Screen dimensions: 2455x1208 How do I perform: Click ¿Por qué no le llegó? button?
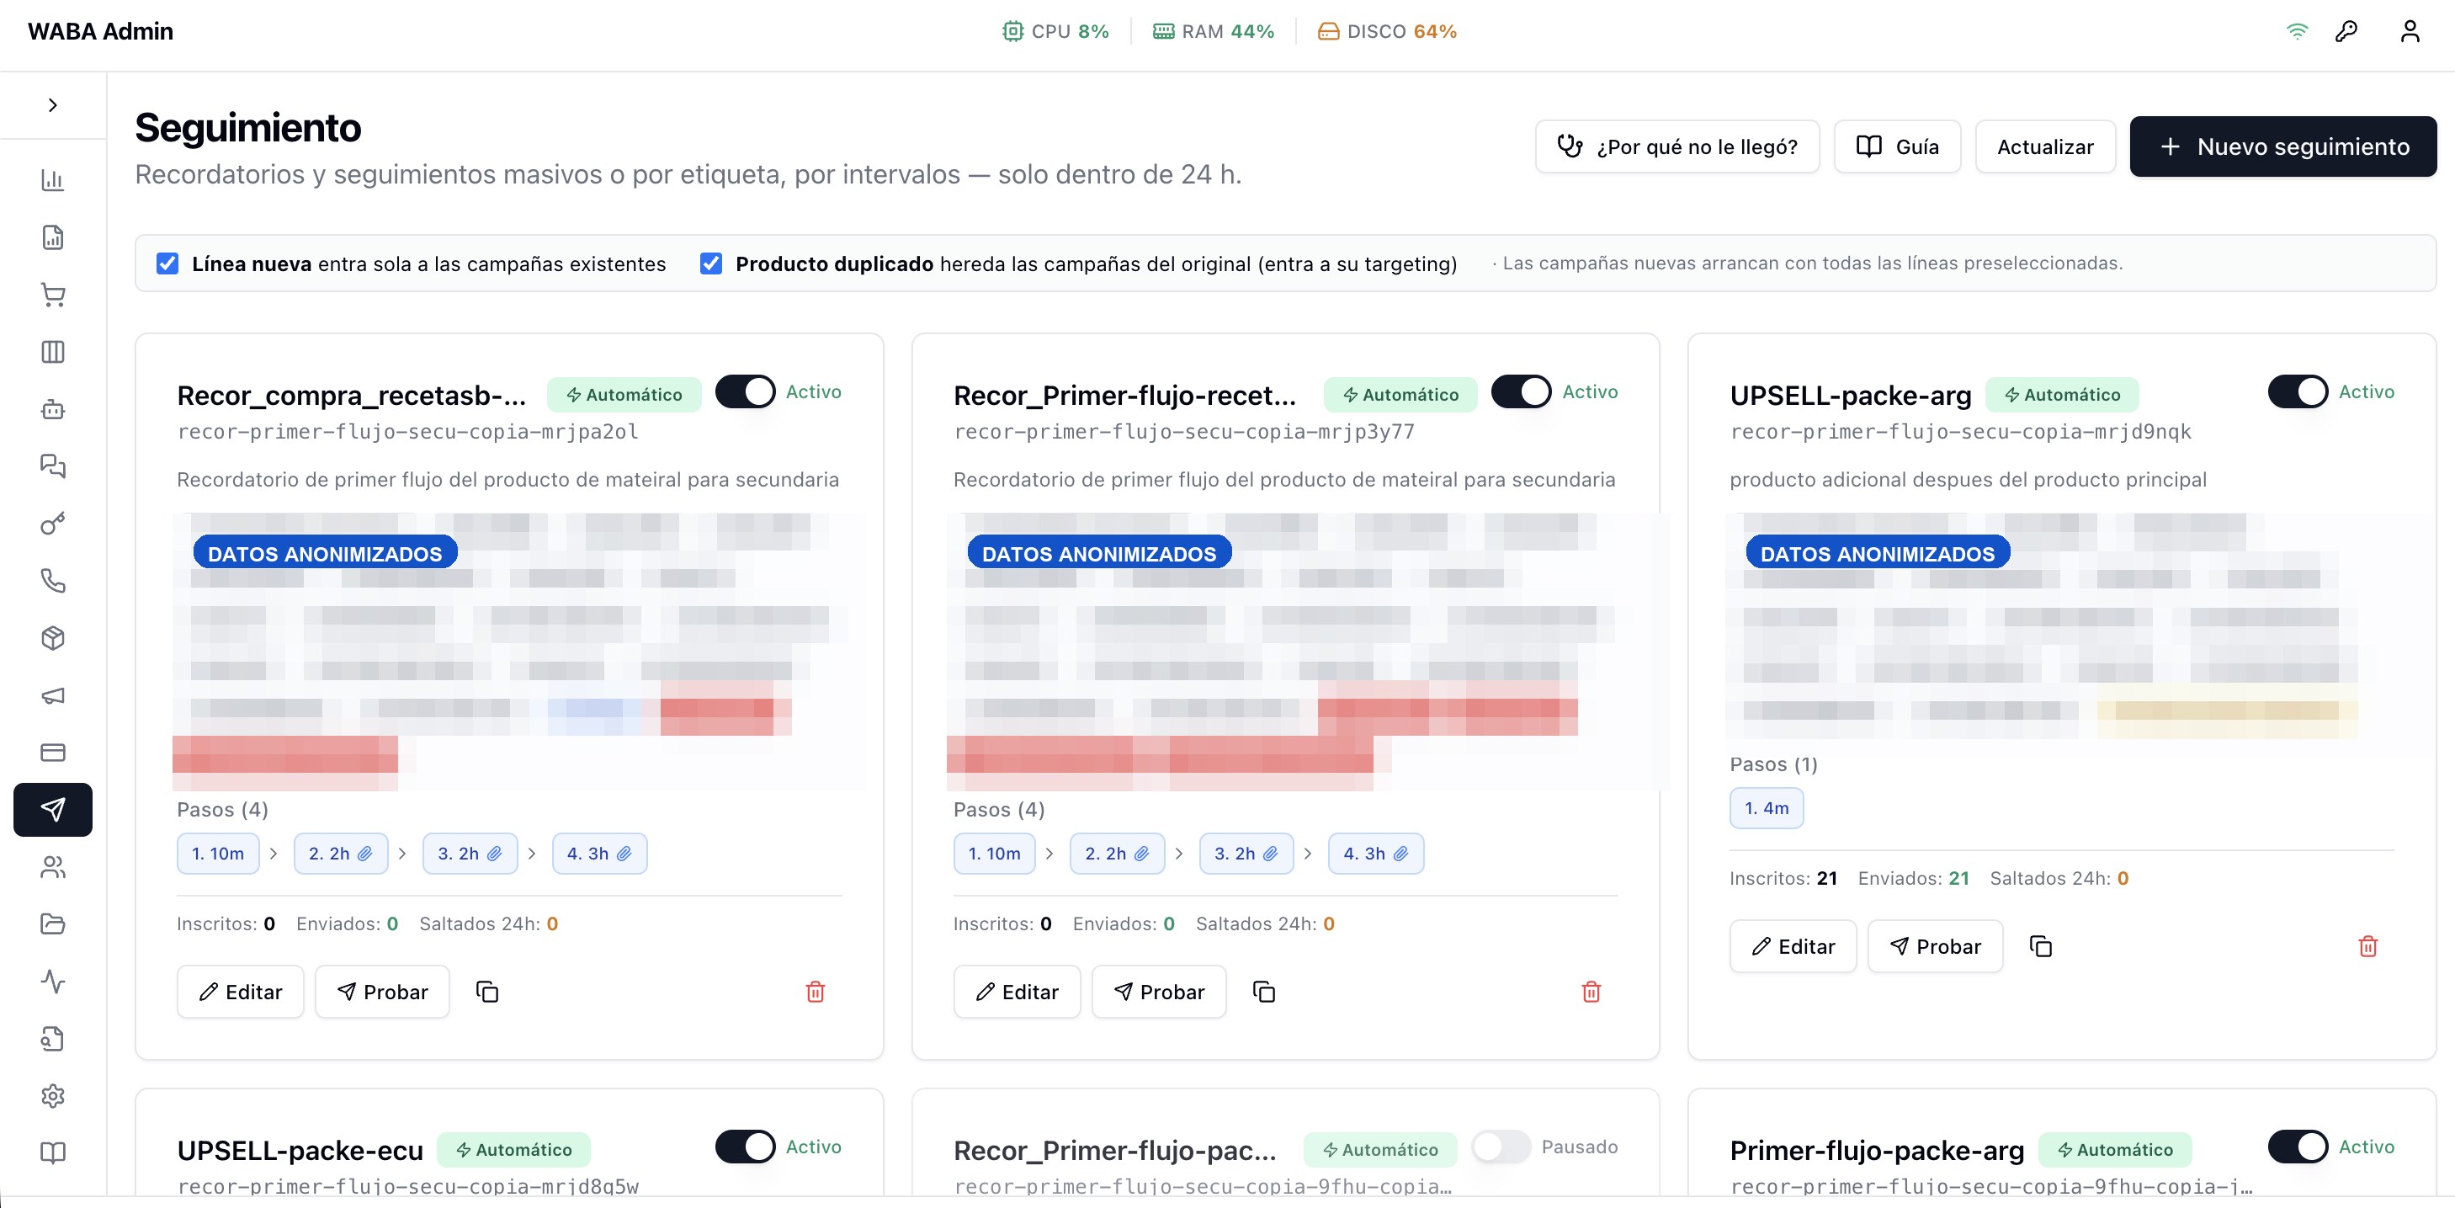click(x=1677, y=146)
